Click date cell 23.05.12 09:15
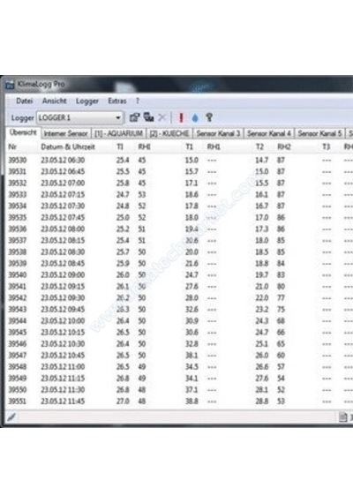 pos(63,287)
